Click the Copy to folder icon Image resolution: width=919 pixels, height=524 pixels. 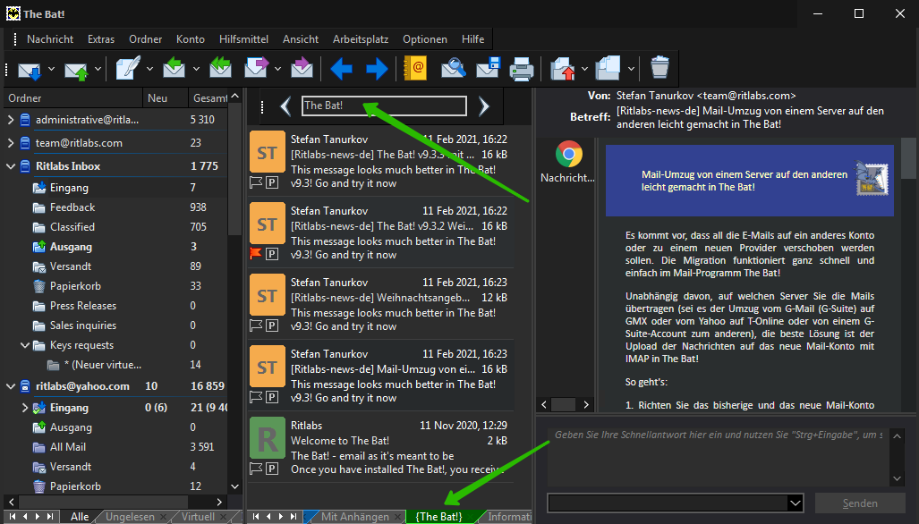(x=608, y=69)
